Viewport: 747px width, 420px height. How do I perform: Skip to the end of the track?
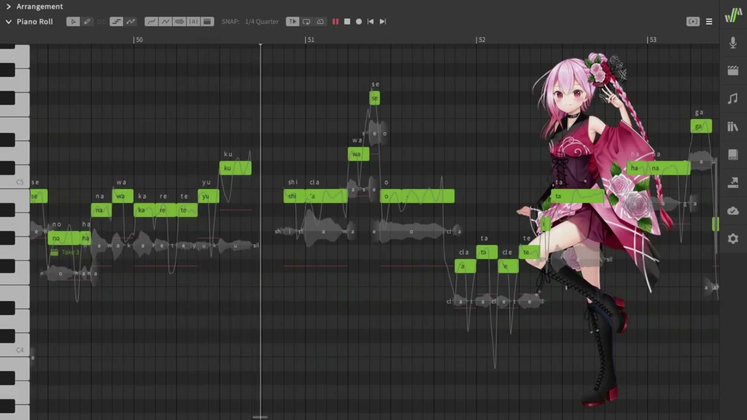tap(383, 22)
